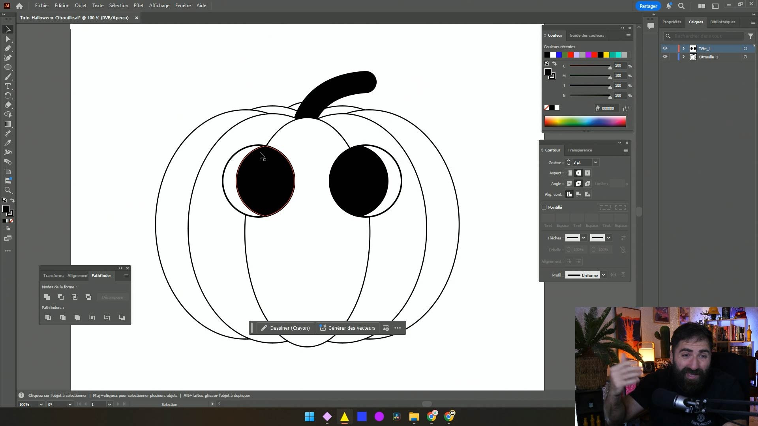Open the Effet menu

coord(138,6)
